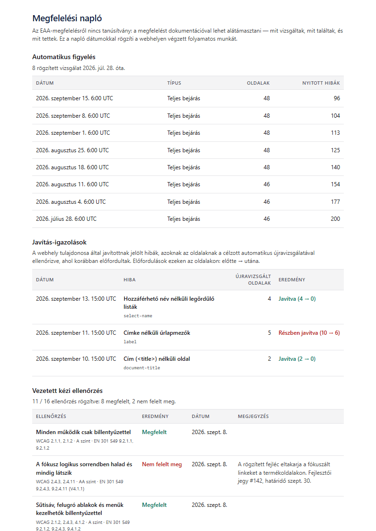The image size is (376, 531).
Task: Click the HIBA column header
Action: point(129,280)
